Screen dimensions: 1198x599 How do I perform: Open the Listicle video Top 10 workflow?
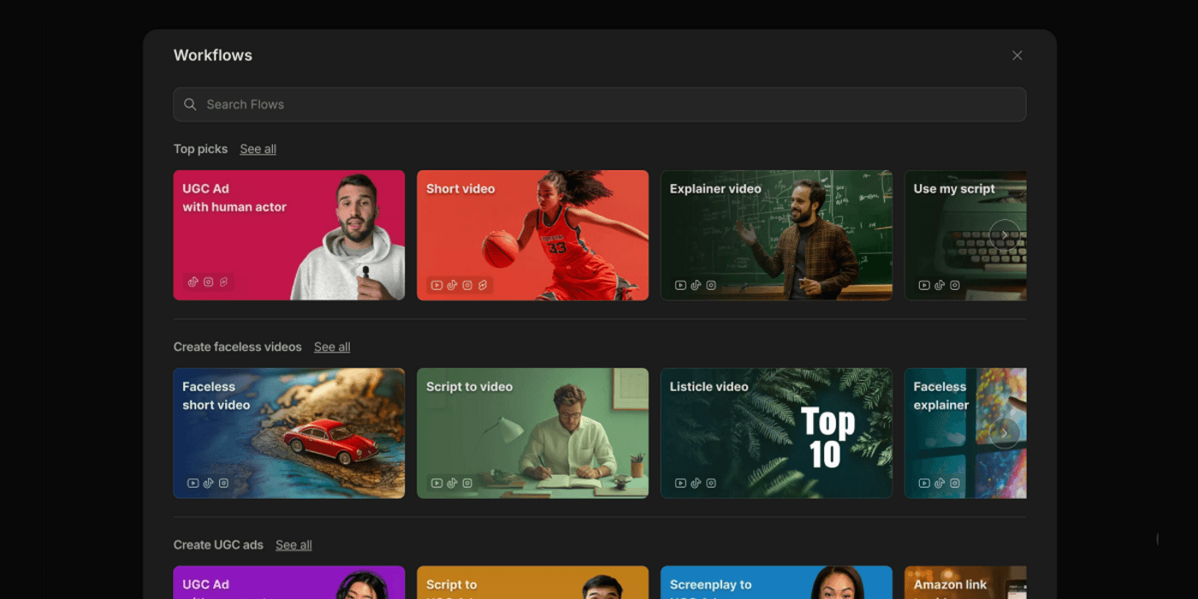tap(776, 433)
